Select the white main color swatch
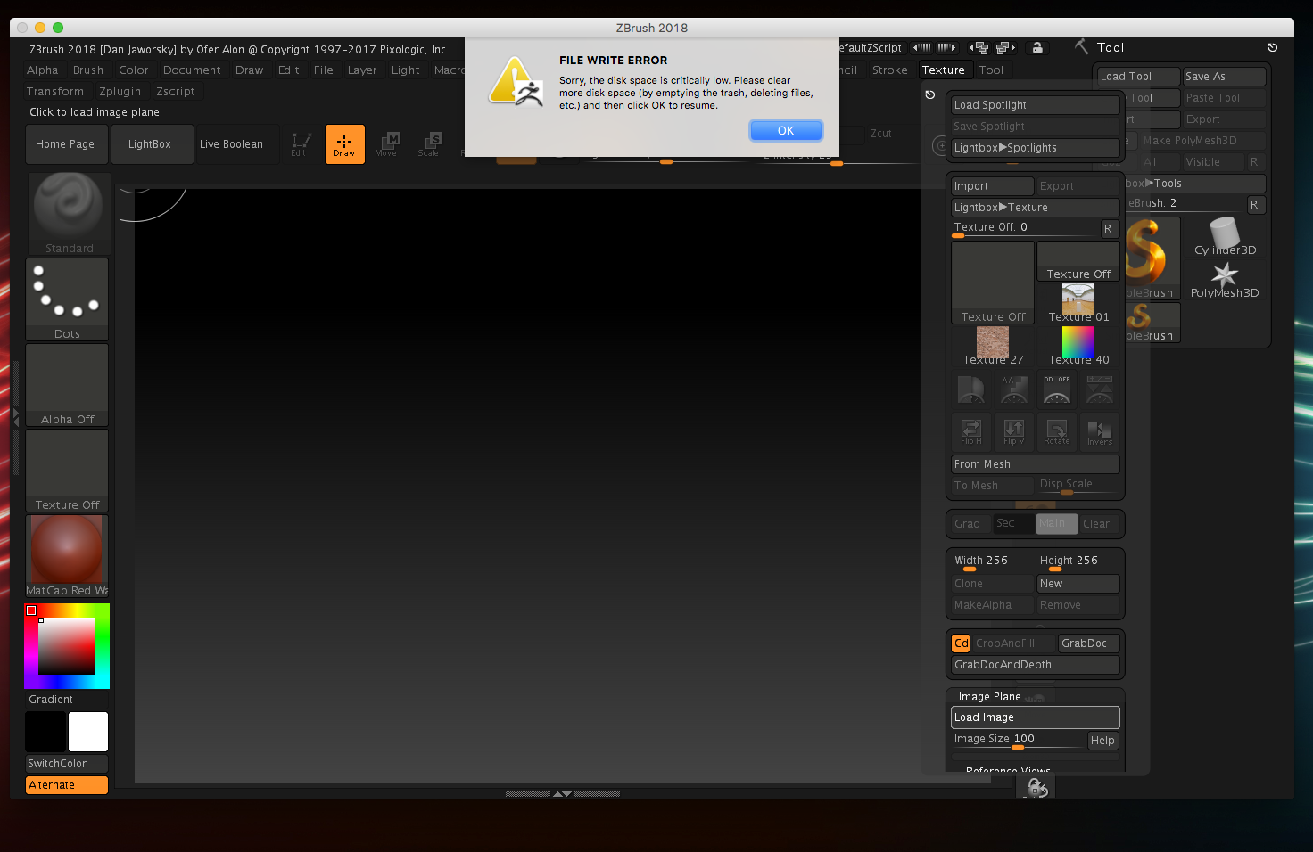Screen dimensions: 1313x852 point(88,732)
